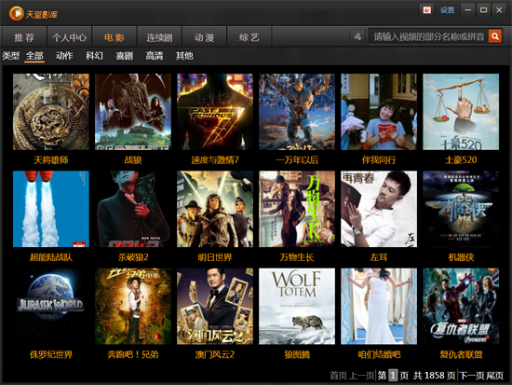Open the 机器侠 poster
Viewport: 512px width, 385px height.
(461, 209)
